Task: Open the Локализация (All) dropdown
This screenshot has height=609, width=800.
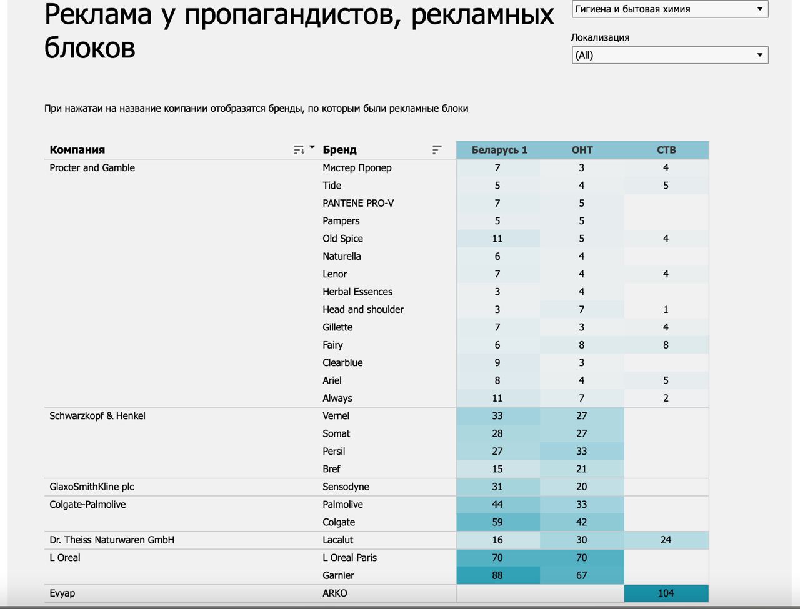Action: [670, 55]
